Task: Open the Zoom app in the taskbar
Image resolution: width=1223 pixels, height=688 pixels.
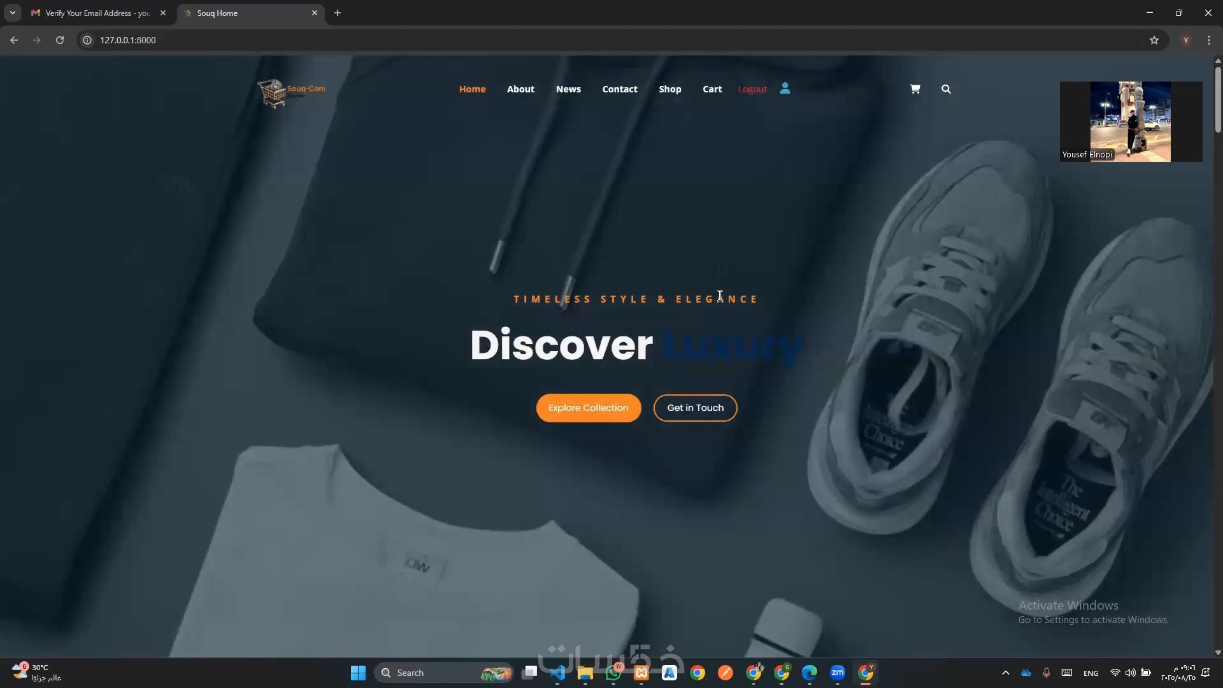Action: pyautogui.click(x=838, y=673)
